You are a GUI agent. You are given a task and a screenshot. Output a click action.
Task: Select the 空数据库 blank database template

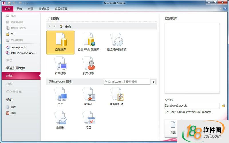60,42
